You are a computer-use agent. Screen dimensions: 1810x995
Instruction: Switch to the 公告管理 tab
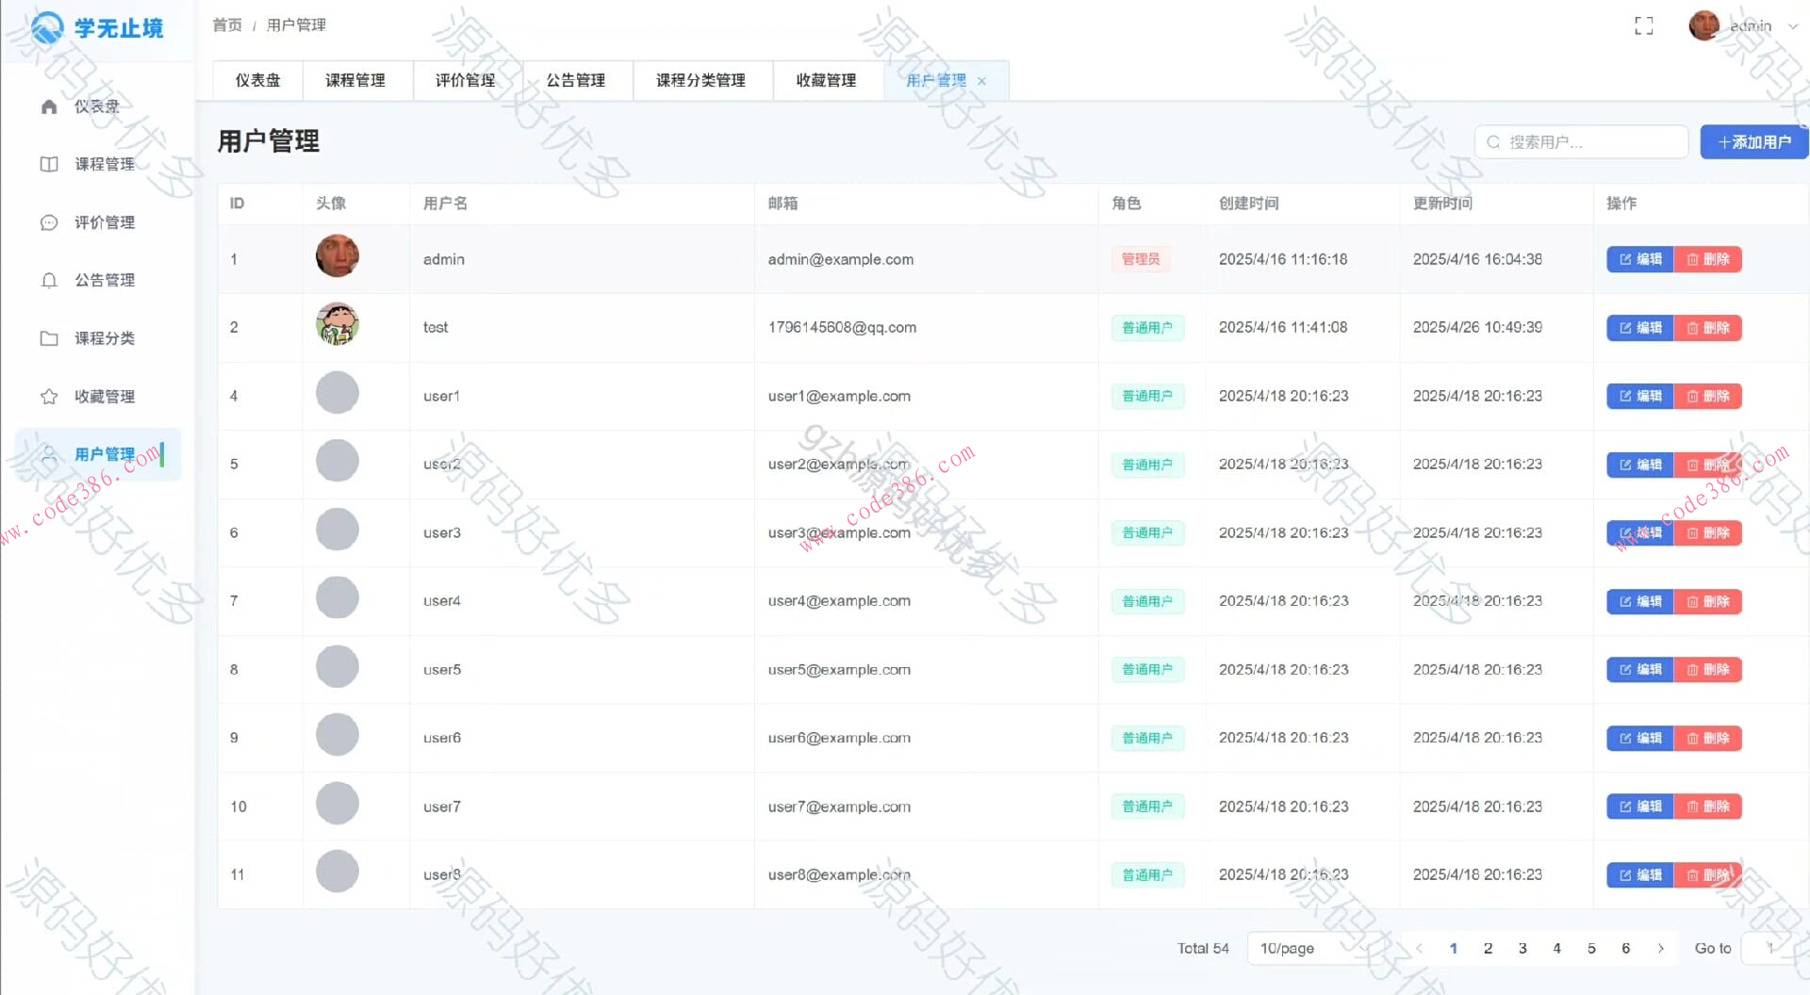coord(576,80)
